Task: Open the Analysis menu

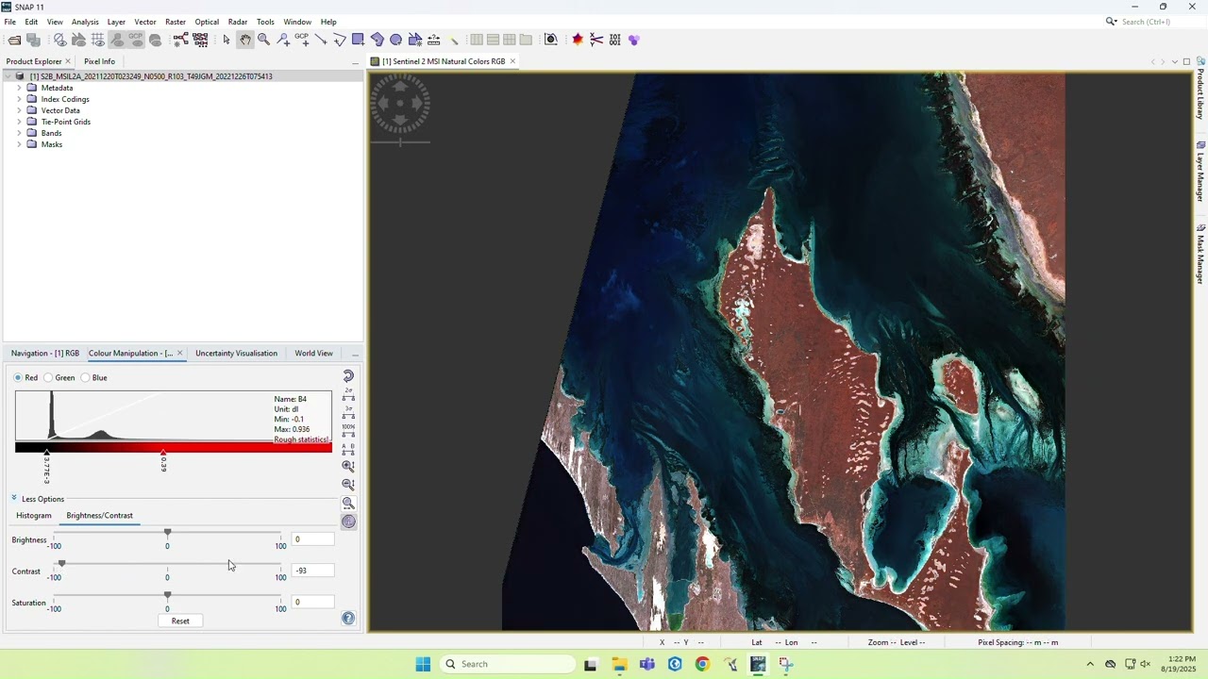Action: 85,22
